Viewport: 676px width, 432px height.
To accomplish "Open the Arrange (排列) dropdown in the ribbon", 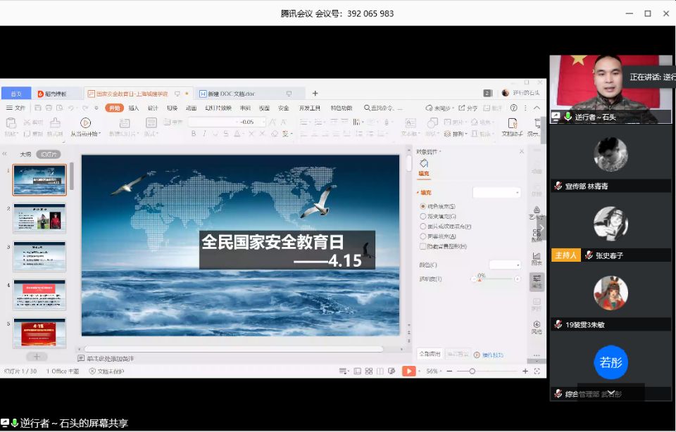I will pos(456,134).
